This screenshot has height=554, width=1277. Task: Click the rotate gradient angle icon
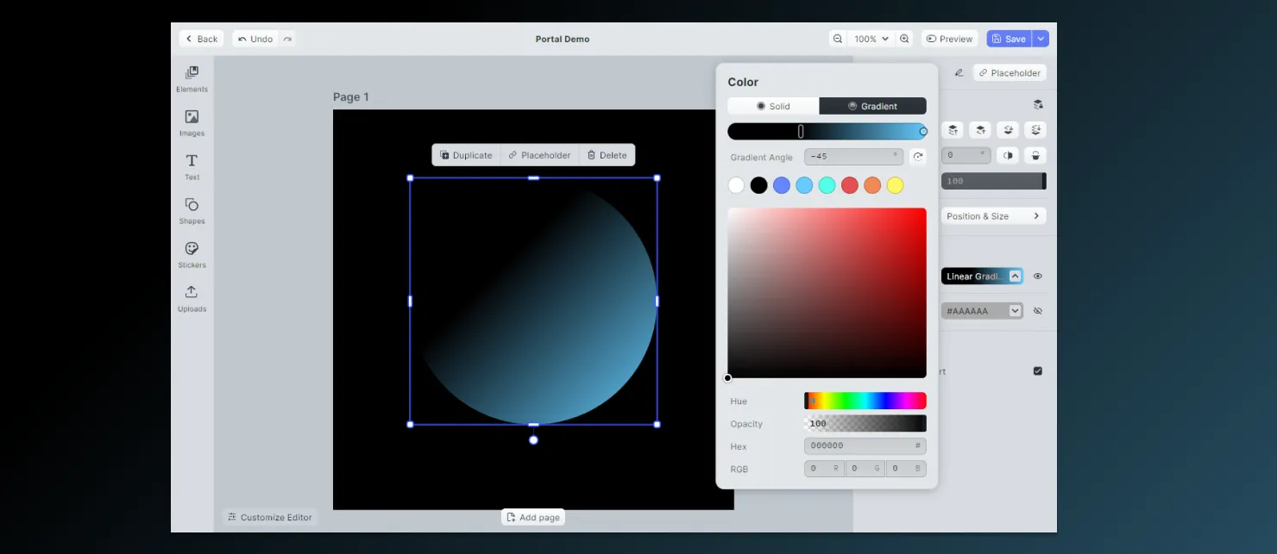coord(918,157)
